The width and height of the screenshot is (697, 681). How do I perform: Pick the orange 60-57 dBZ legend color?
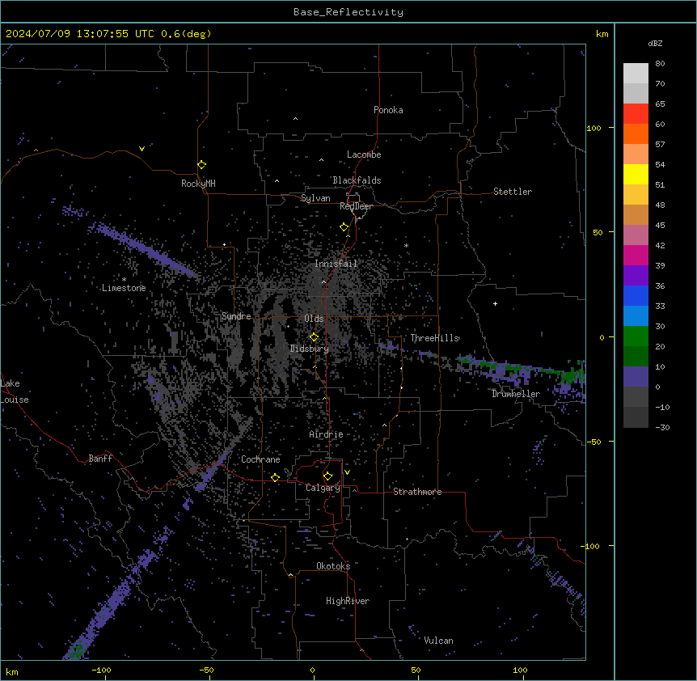click(636, 133)
